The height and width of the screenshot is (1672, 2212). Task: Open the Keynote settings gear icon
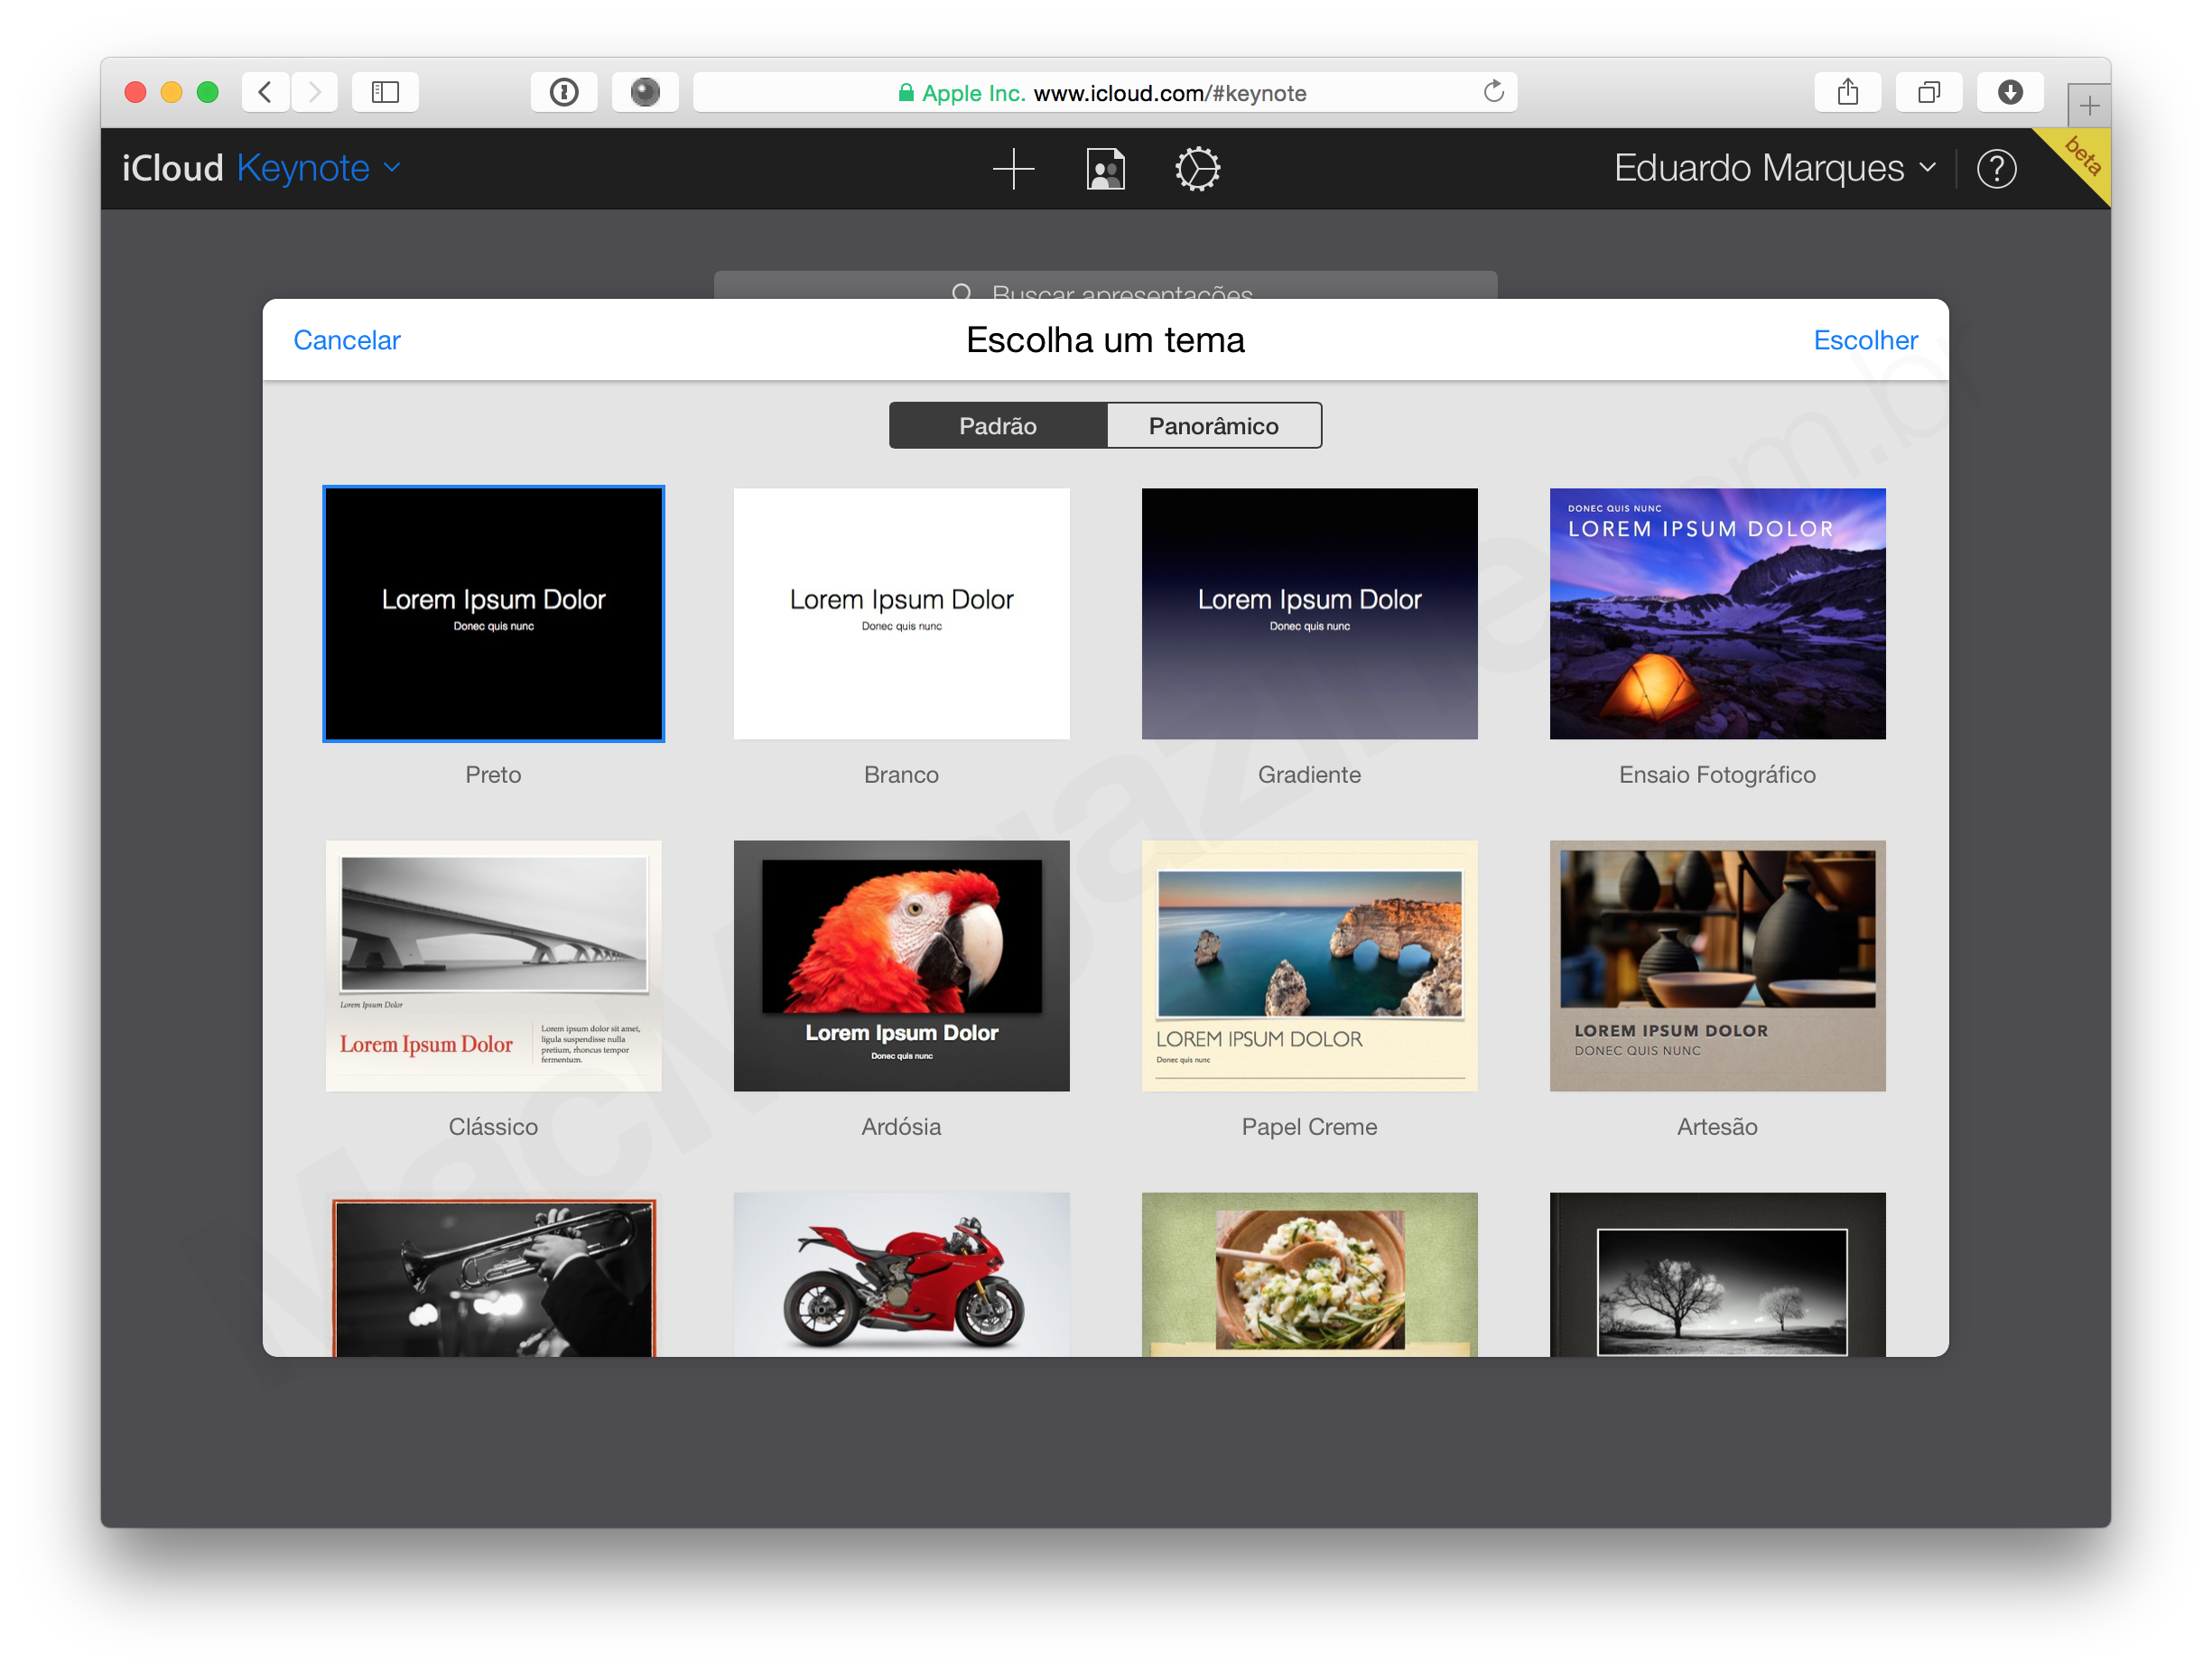coord(1196,168)
